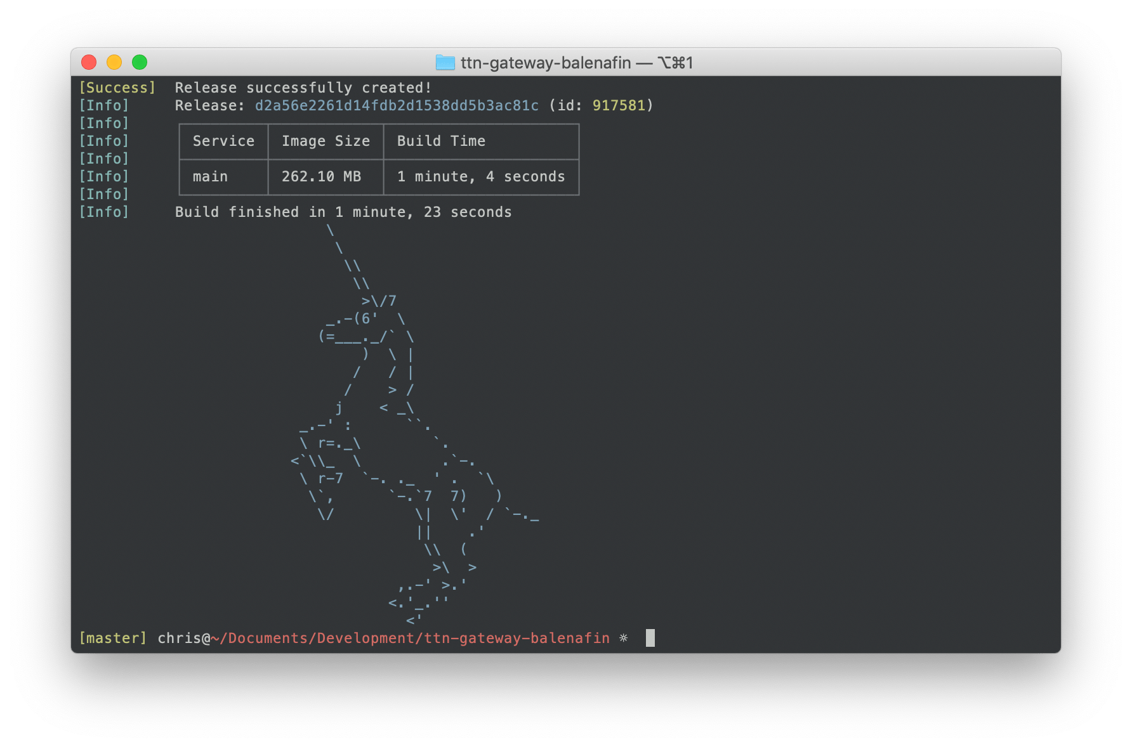
Task: Select the 'main' service cell
Action: point(210,176)
